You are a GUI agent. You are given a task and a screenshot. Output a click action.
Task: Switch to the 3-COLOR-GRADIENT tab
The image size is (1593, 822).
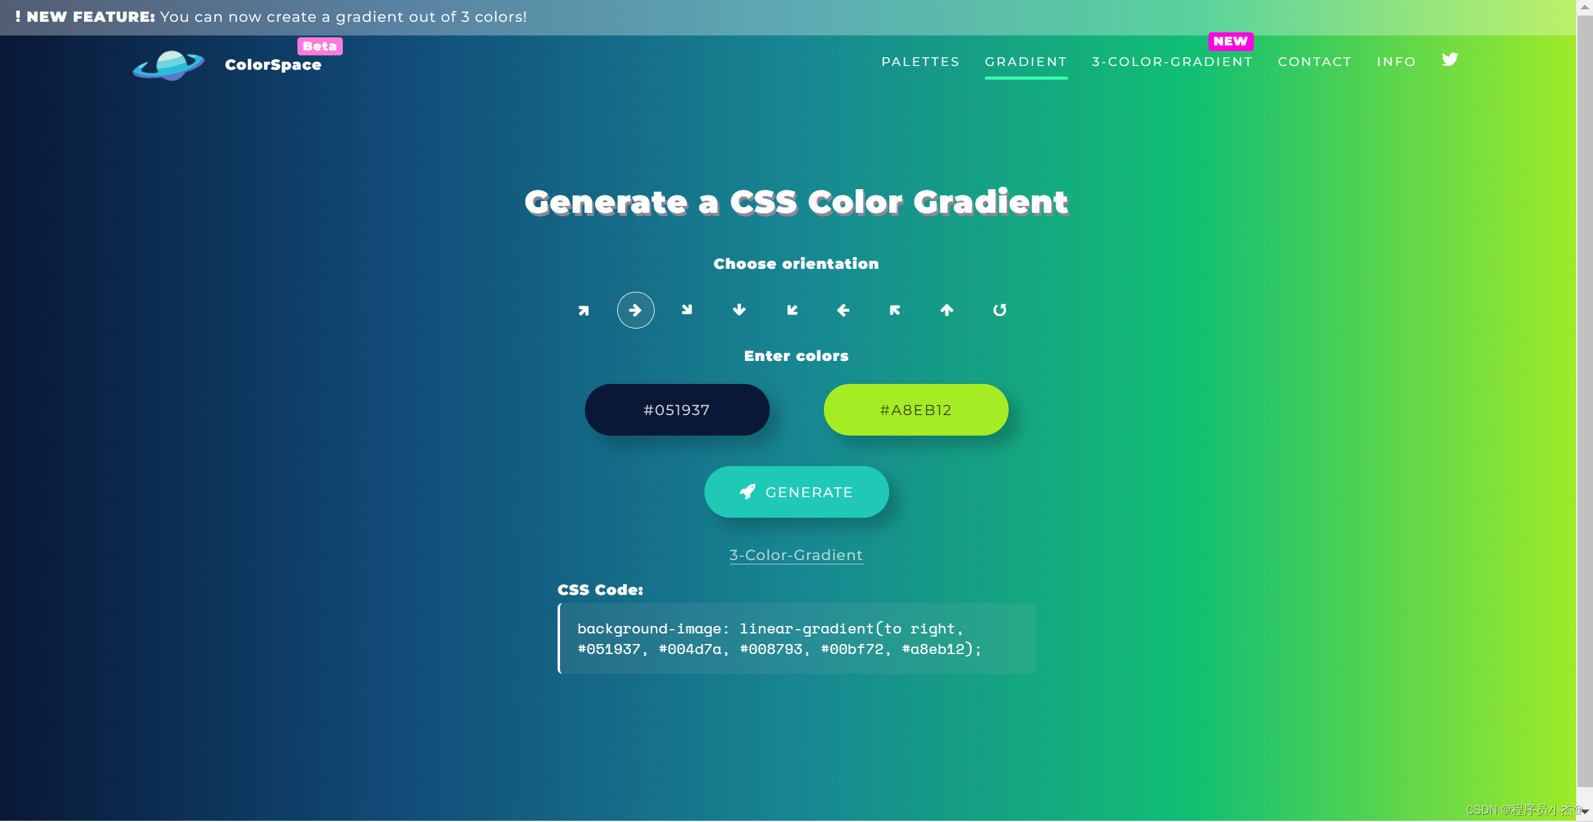[x=1172, y=61]
